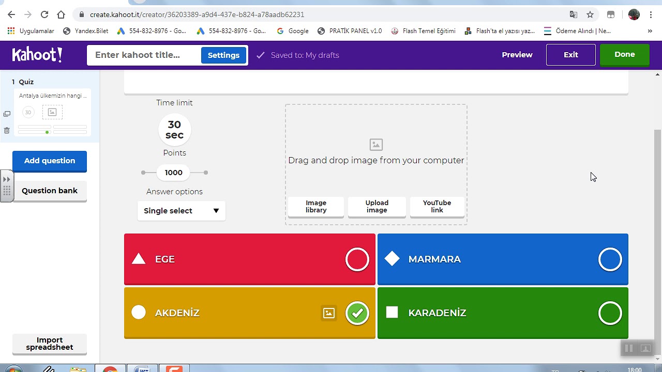662x372 pixels.
Task: Click the Kahoot! logo
Action: click(37, 55)
